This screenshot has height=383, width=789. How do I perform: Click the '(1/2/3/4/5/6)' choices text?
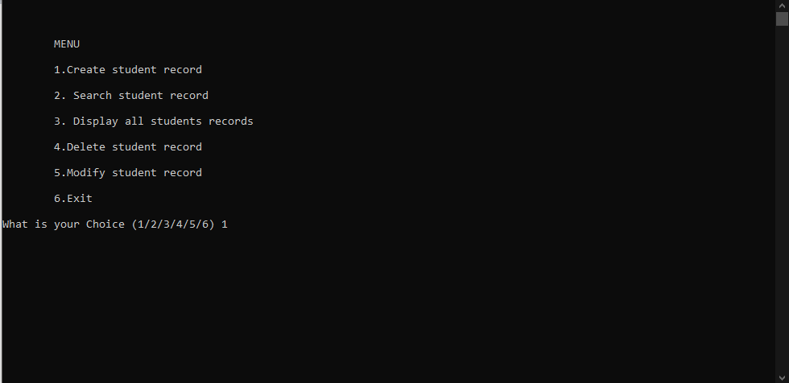[173, 224]
